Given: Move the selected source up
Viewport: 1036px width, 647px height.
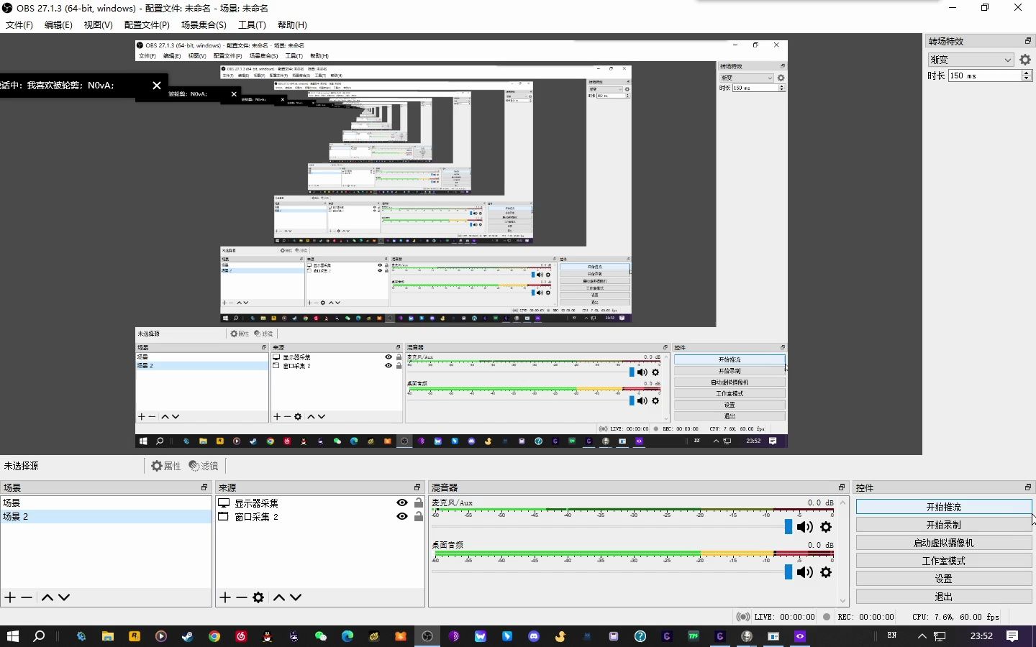Looking at the screenshot, I should tap(279, 597).
